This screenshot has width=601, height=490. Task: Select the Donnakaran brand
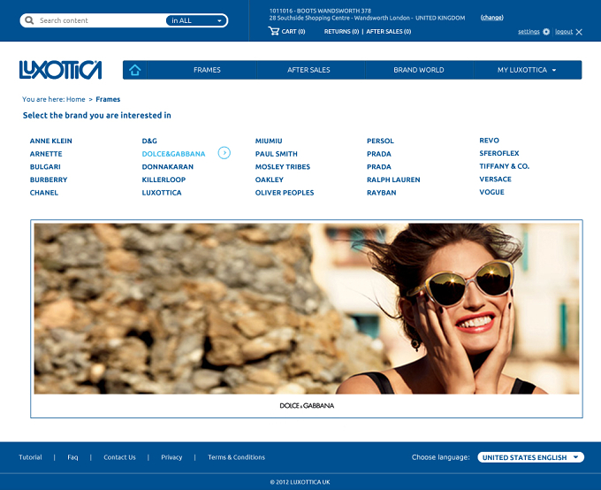[x=168, y=167]
